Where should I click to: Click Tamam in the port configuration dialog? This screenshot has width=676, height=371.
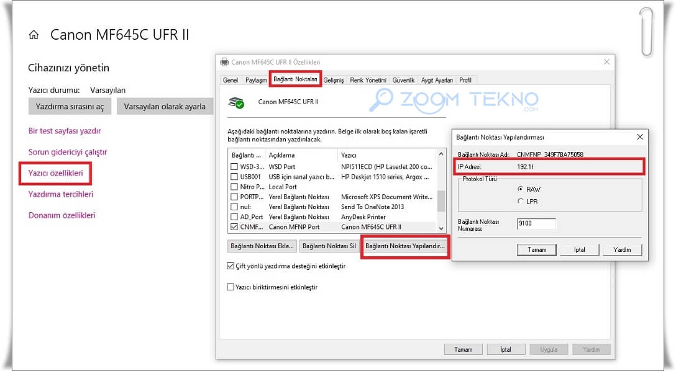click(x=537, y=249)
